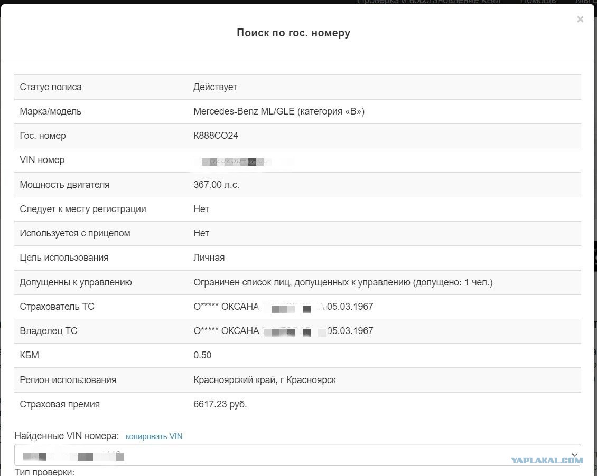The width and height of the screenshot is (597, 476).
Task: Click the restricted drivers list description text
Action: (x=343, y=282)
